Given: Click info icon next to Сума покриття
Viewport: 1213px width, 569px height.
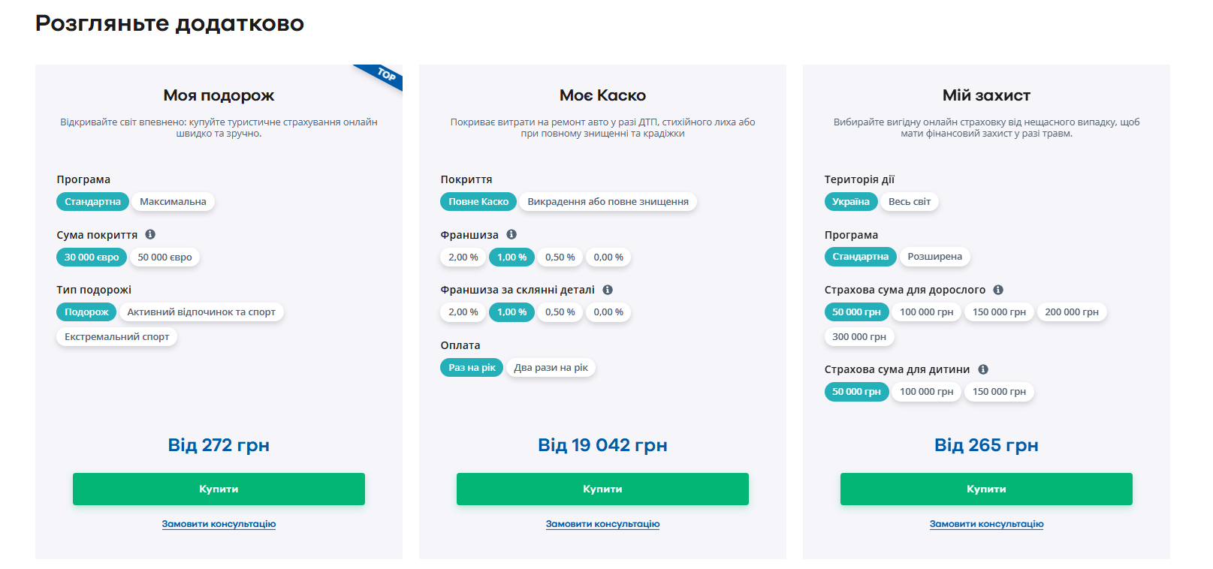Looking at the screenshot, I should coord(150,234).
